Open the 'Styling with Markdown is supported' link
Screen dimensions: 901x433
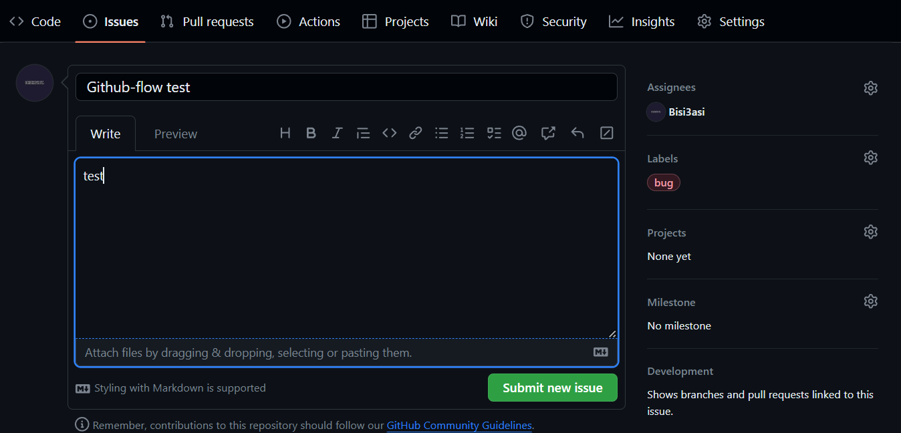[170, 388]
